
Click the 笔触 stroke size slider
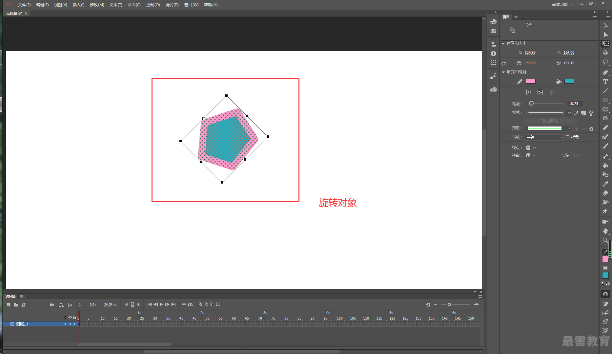coord(546,104)
